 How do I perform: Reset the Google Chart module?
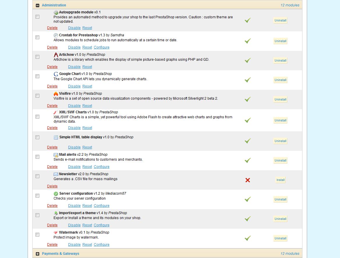(87, 86)
